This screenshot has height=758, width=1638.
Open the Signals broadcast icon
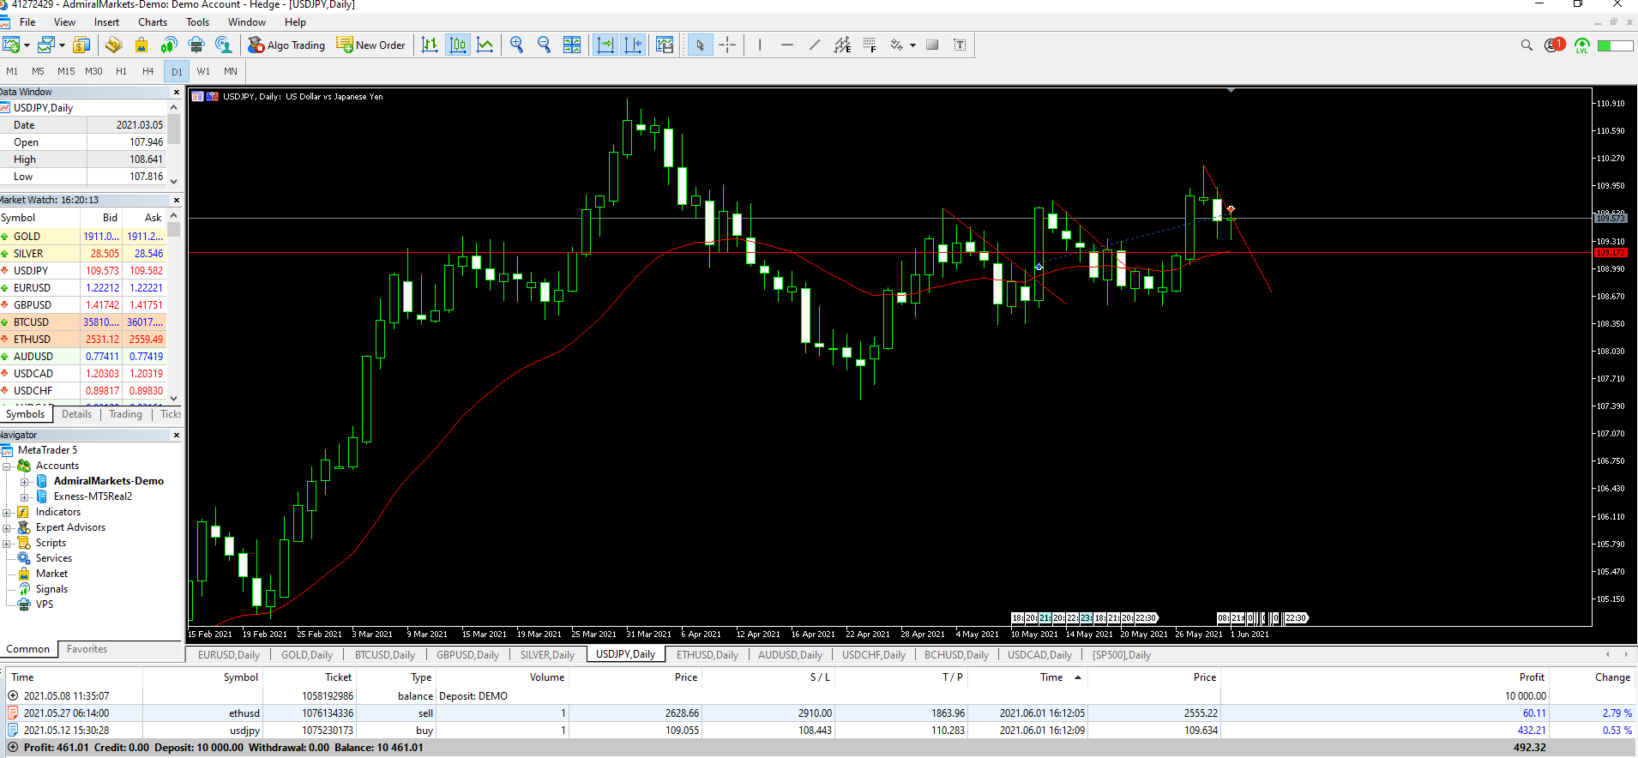pyautogui.click(x=169, y=45)
